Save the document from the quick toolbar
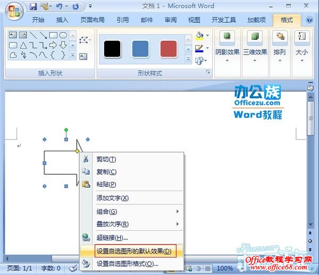Viewport: 319px width, 275px height. point(33,6)
